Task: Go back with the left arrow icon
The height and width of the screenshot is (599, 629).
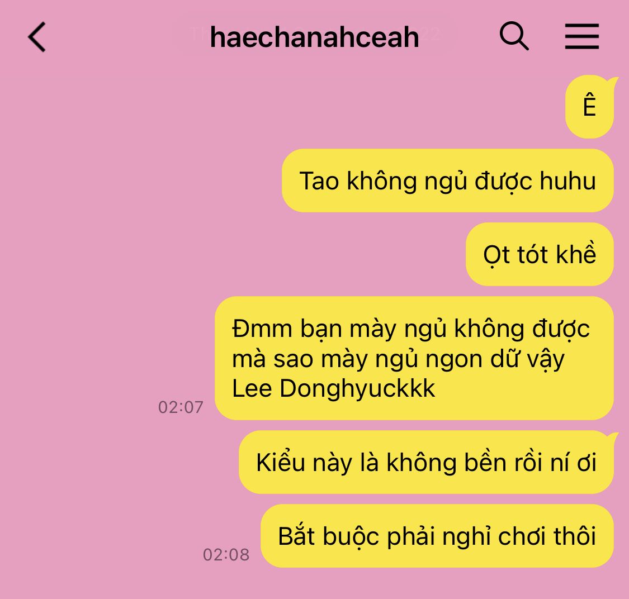Action: pyautogui.click(x=36, y=37)
